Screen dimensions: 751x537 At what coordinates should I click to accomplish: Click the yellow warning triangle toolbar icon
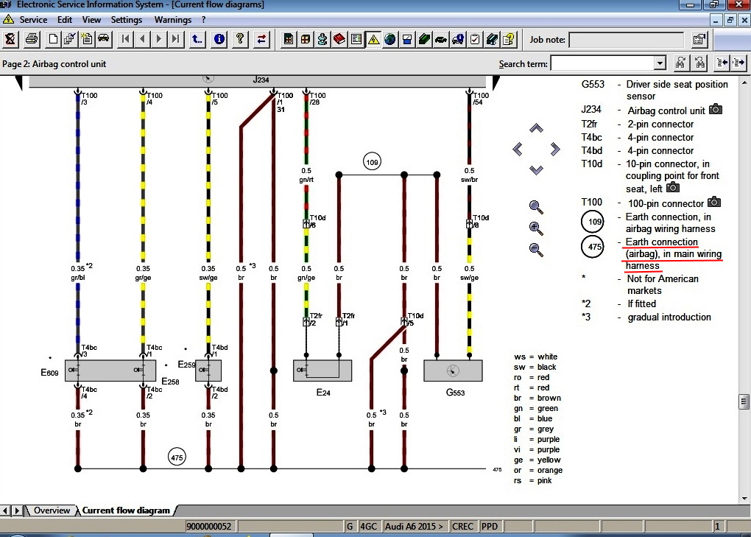373,39
